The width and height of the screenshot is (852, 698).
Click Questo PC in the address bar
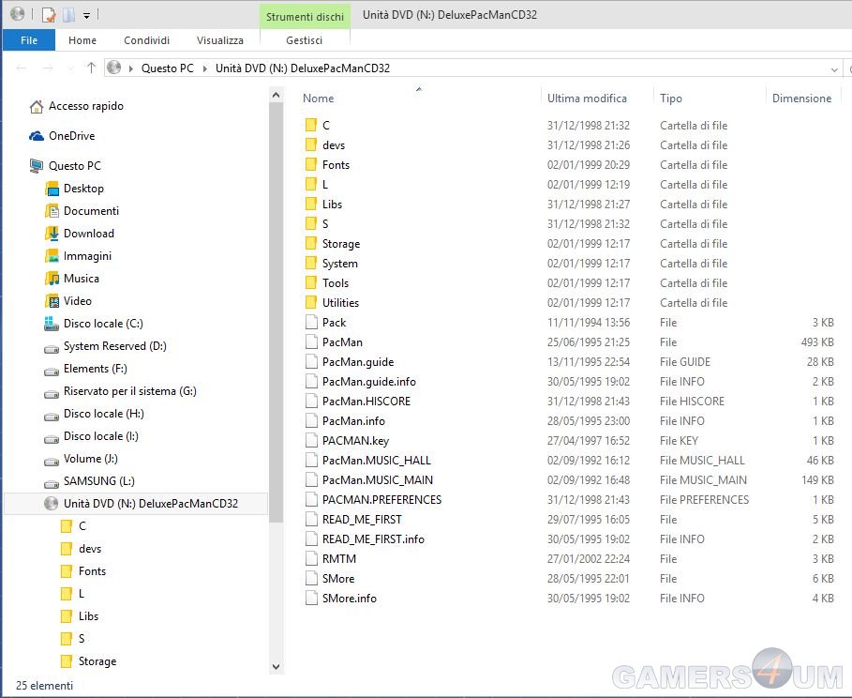pos(168,68)
